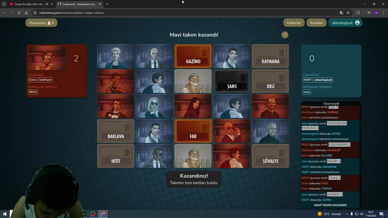Open the Chrome three-dot menu
388x218 pixels.
pyautogui.click(x=384, y=13)
